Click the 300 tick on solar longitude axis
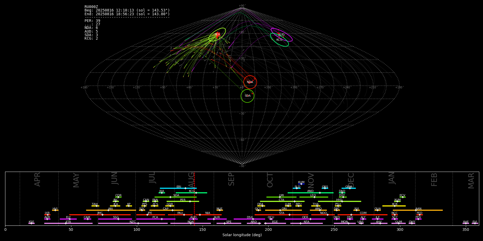Image resolution: width=483 pixels, height=241 pixels. pos(400,230)
